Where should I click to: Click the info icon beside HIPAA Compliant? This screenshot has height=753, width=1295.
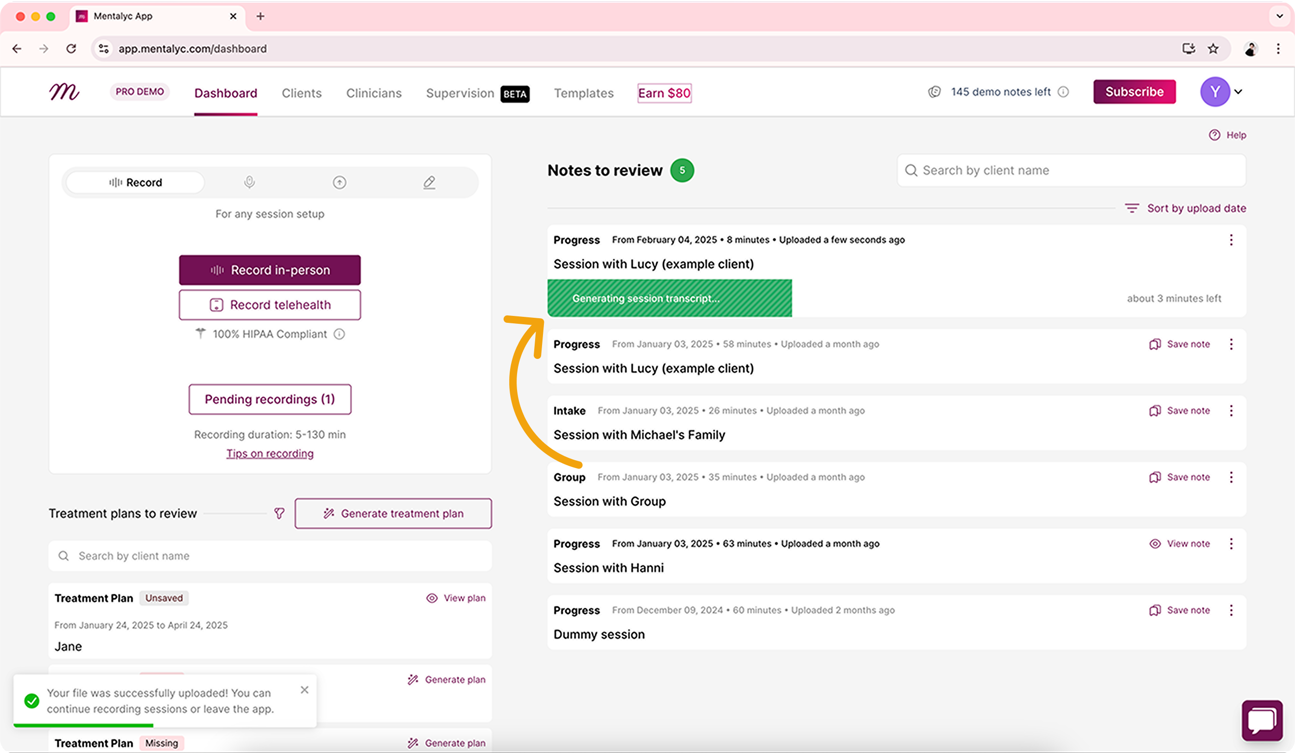[x=339, y=334]
